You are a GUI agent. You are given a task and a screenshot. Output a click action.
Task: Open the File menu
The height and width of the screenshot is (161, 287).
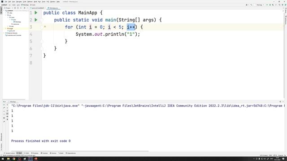coord(6,2)
